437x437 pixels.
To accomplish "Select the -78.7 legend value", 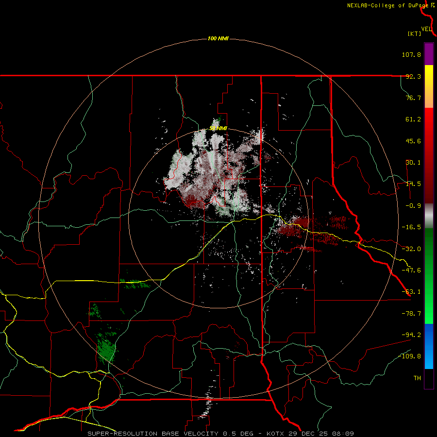I will click(x=411, y=314).
